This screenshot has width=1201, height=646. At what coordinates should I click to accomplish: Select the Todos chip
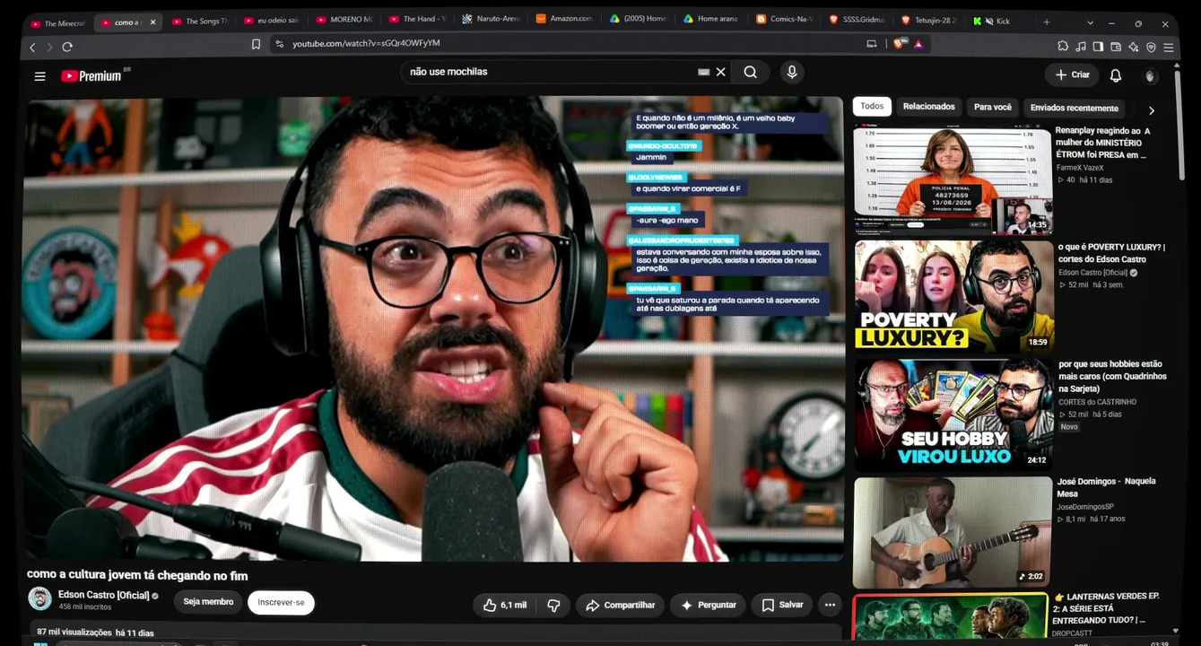(x=872, y=106)
